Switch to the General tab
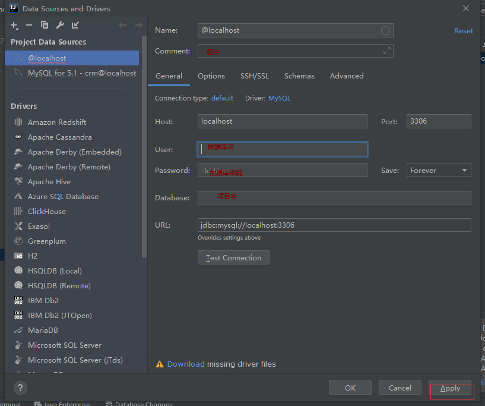Image resolution: width=485 pixels, height=406 pixels. [x=169, y=76]
